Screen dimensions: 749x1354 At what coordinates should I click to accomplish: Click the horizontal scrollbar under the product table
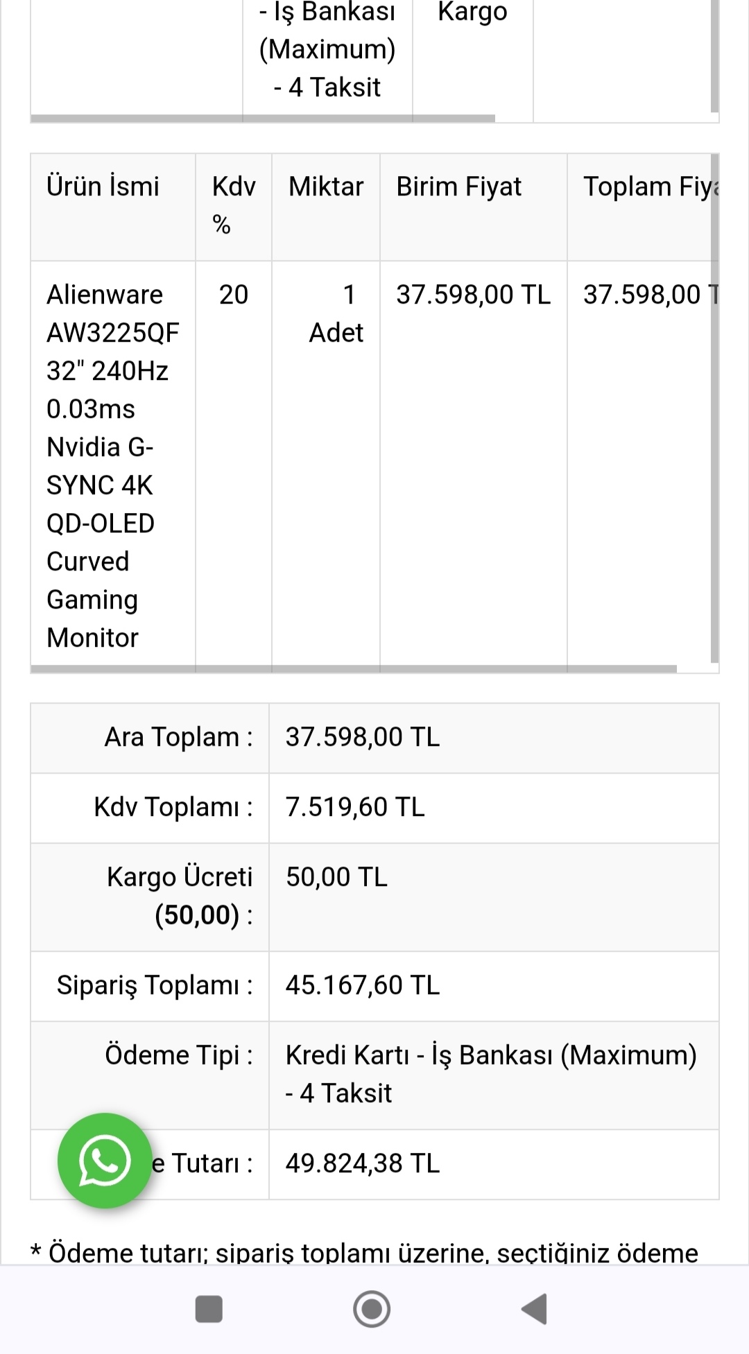354,669
